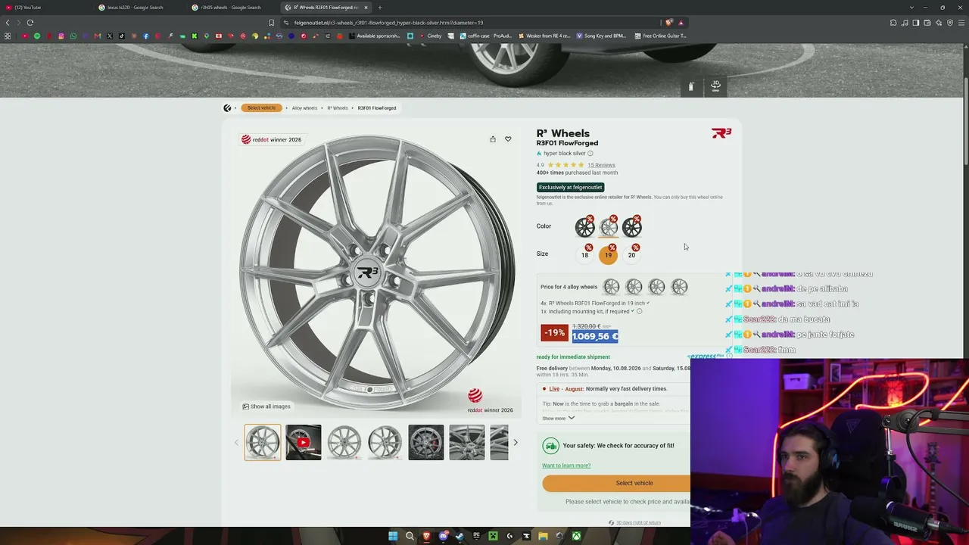The width and height of the screenshot is (969, 545).
Task: Open the R³ Wheels breadcrumb
Action: coord(338,108)
